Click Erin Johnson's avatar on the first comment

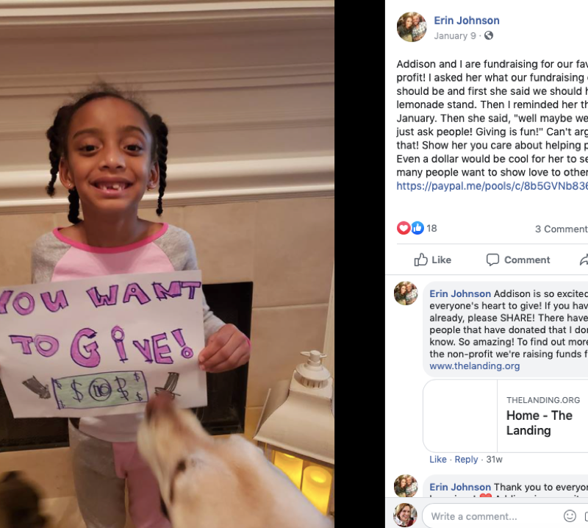(x=406, y=293)
